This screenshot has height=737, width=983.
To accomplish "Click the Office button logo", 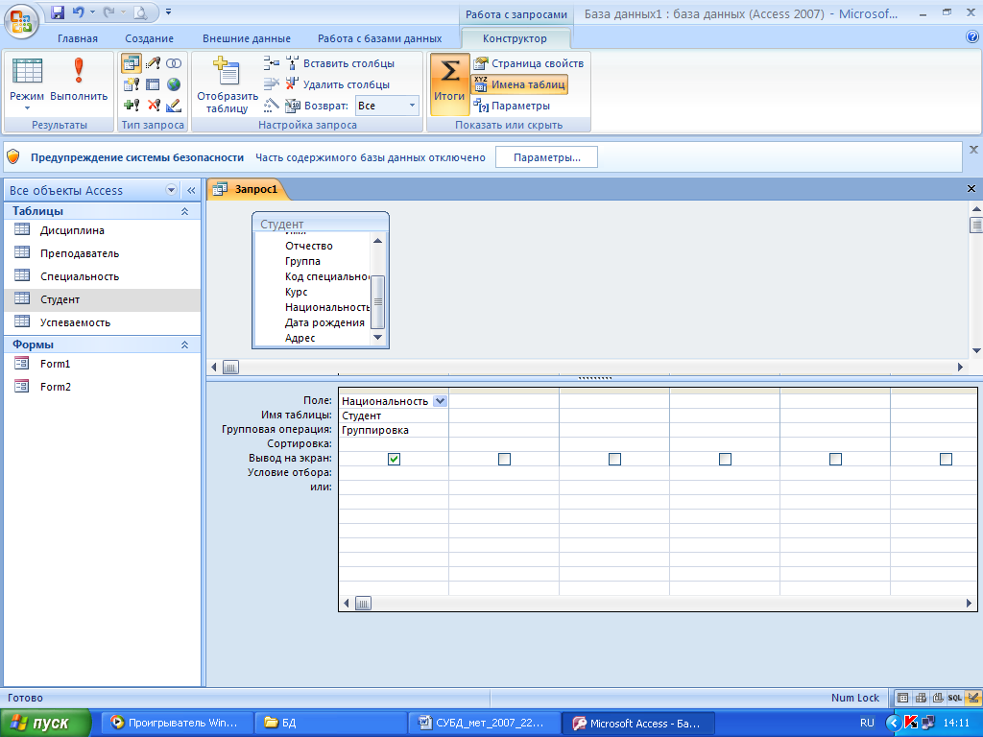I will pyautogui.click(x=21, y=21).
